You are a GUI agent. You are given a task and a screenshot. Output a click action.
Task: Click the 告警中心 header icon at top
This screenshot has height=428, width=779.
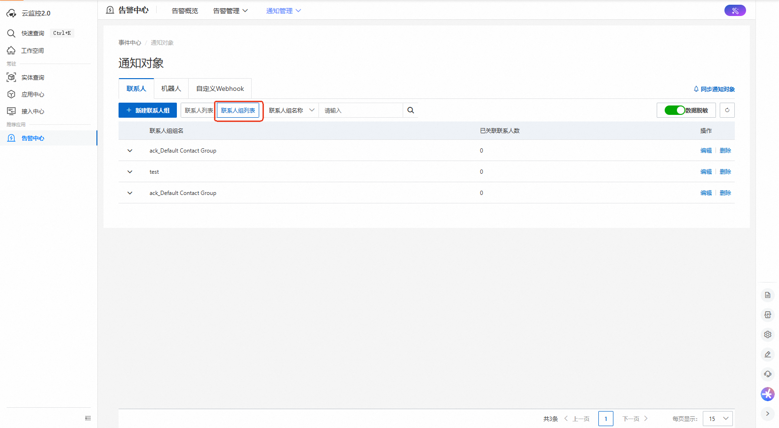pyautogui.click(x=110, y=10)
